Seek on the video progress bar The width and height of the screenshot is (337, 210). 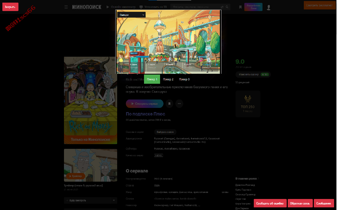point(158,57)
